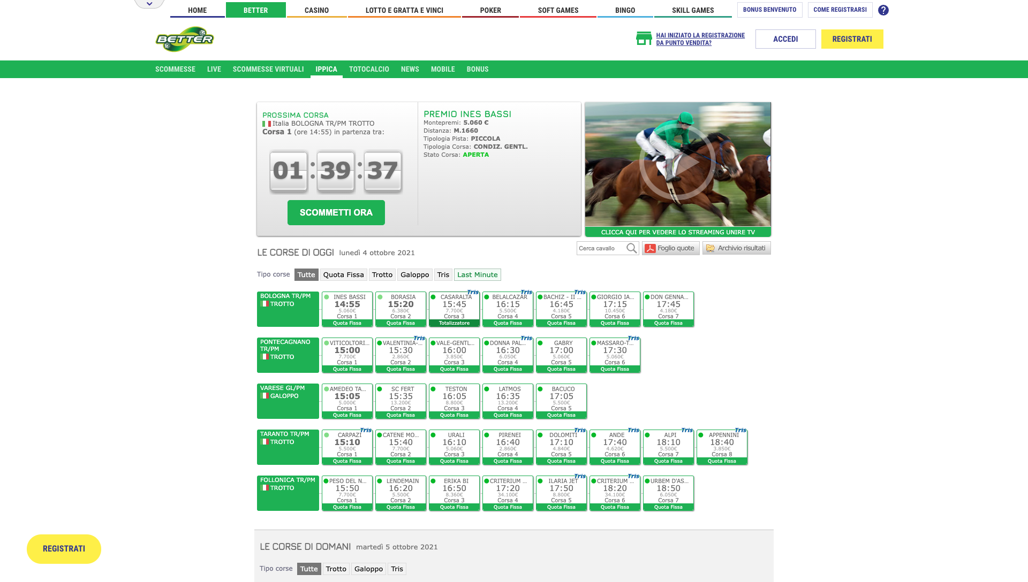Click the Better logo
1028x582 pixels.
pyautogui.click(x=185, y=39)
